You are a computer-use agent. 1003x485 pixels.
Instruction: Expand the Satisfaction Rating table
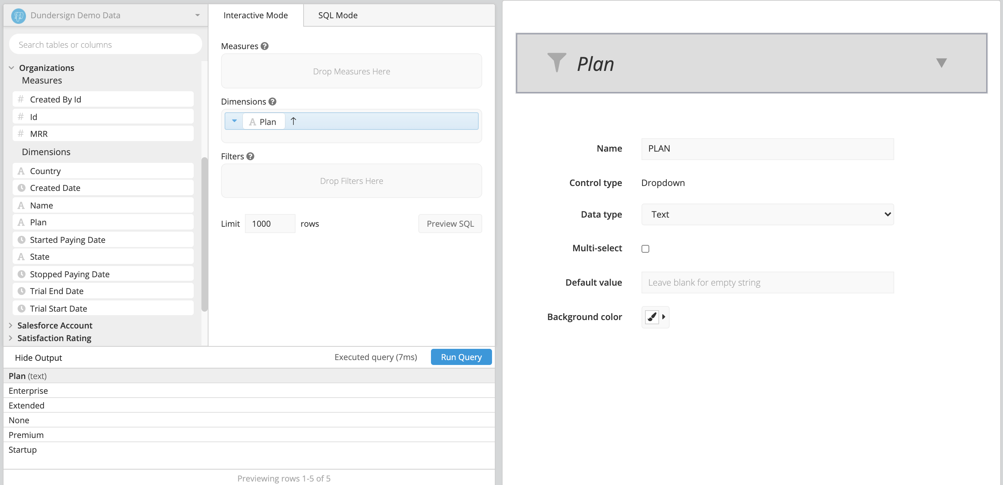click(11, 338)
